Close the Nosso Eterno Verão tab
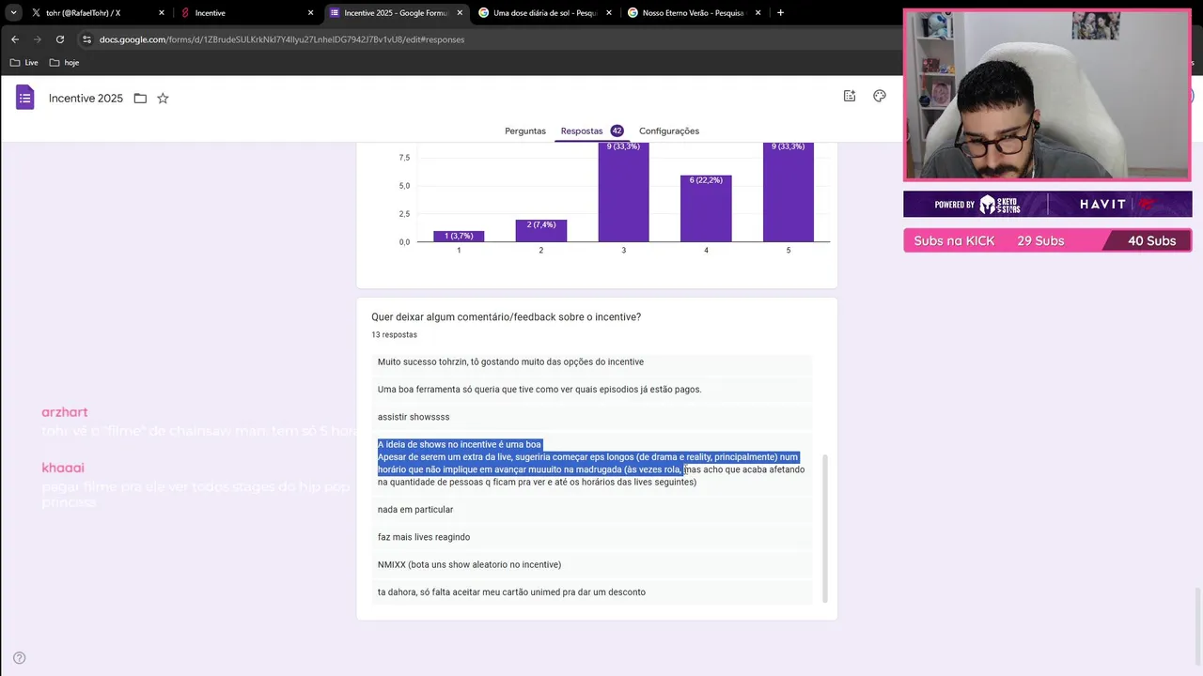This screenshot has height=676, width=1203. point(758,13)
